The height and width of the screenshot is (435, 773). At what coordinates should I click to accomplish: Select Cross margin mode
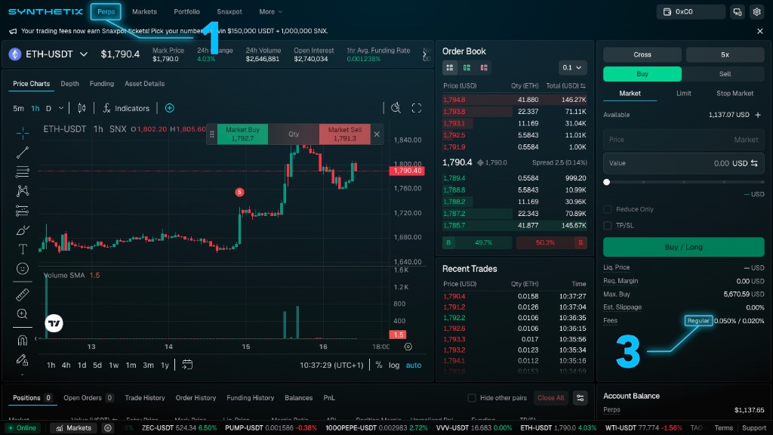tap(642, 54)
